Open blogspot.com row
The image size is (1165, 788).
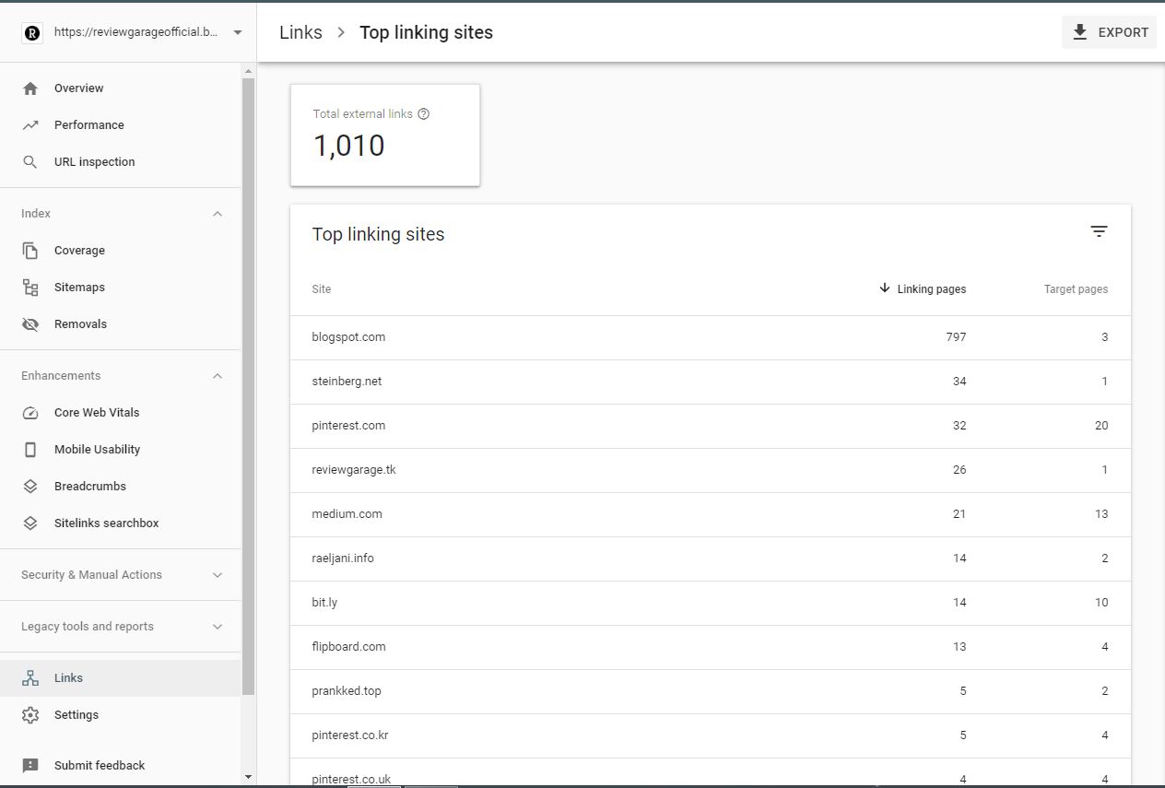point(711,337)
